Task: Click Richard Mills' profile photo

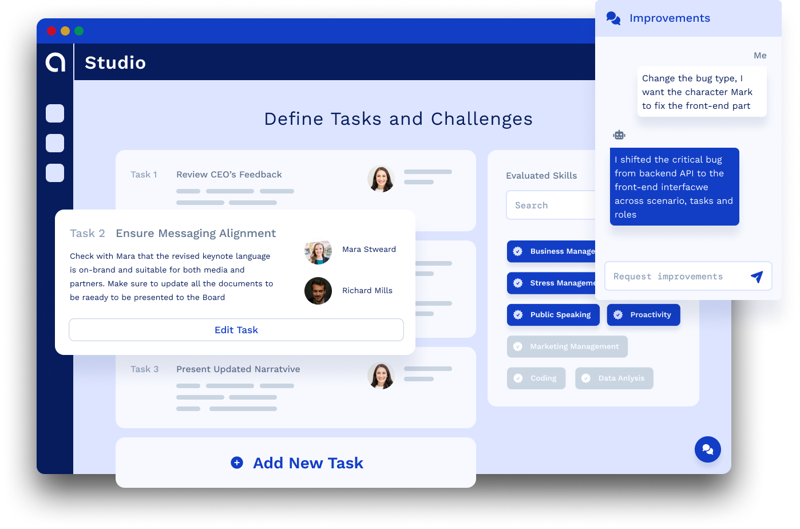Action: tap(318, 291)
